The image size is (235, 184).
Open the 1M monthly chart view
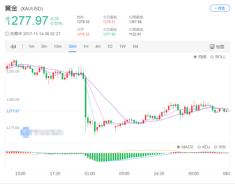coord(135,46)
